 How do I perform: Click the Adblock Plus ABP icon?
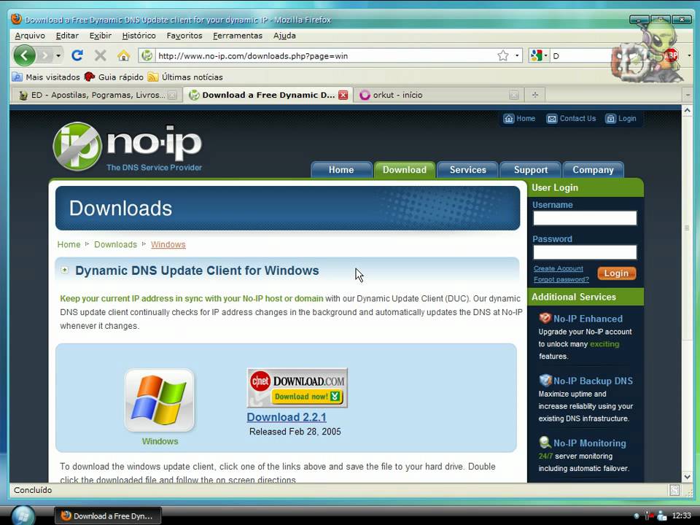pyautogui.click(x=671, y=56)
